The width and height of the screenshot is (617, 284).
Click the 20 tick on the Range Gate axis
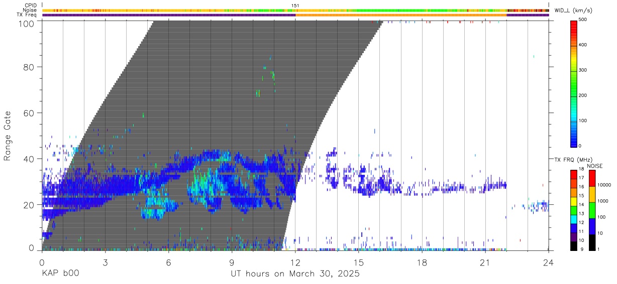29,205
